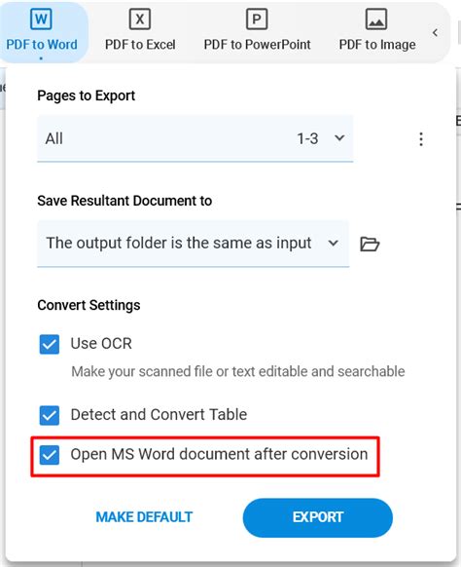Click the Convert Settings heading
The image size is (461, 567).
(89, 305)
